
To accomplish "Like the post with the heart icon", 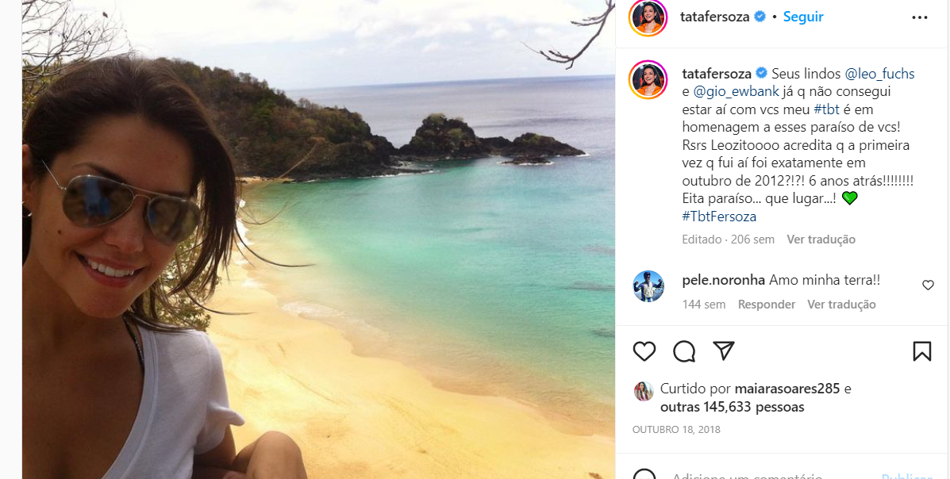I will 644,351.
